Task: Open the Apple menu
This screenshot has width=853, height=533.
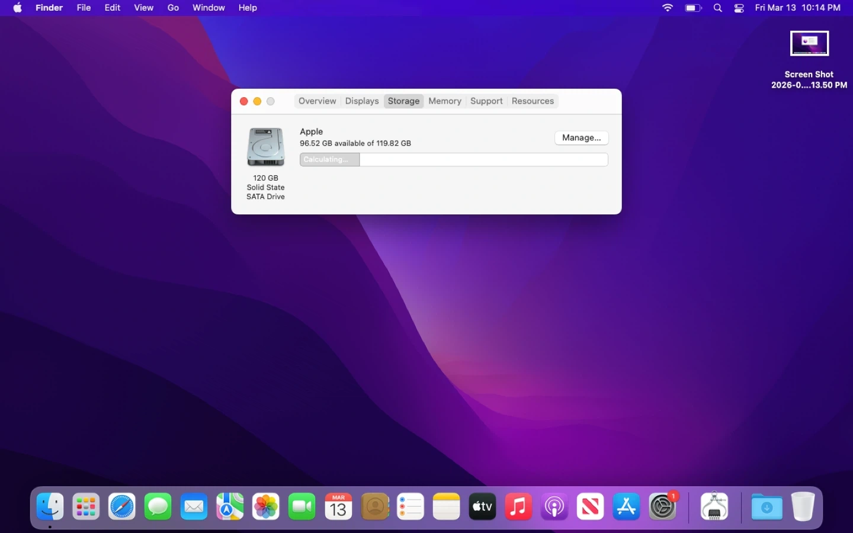Action: click(x=18, y=8)
